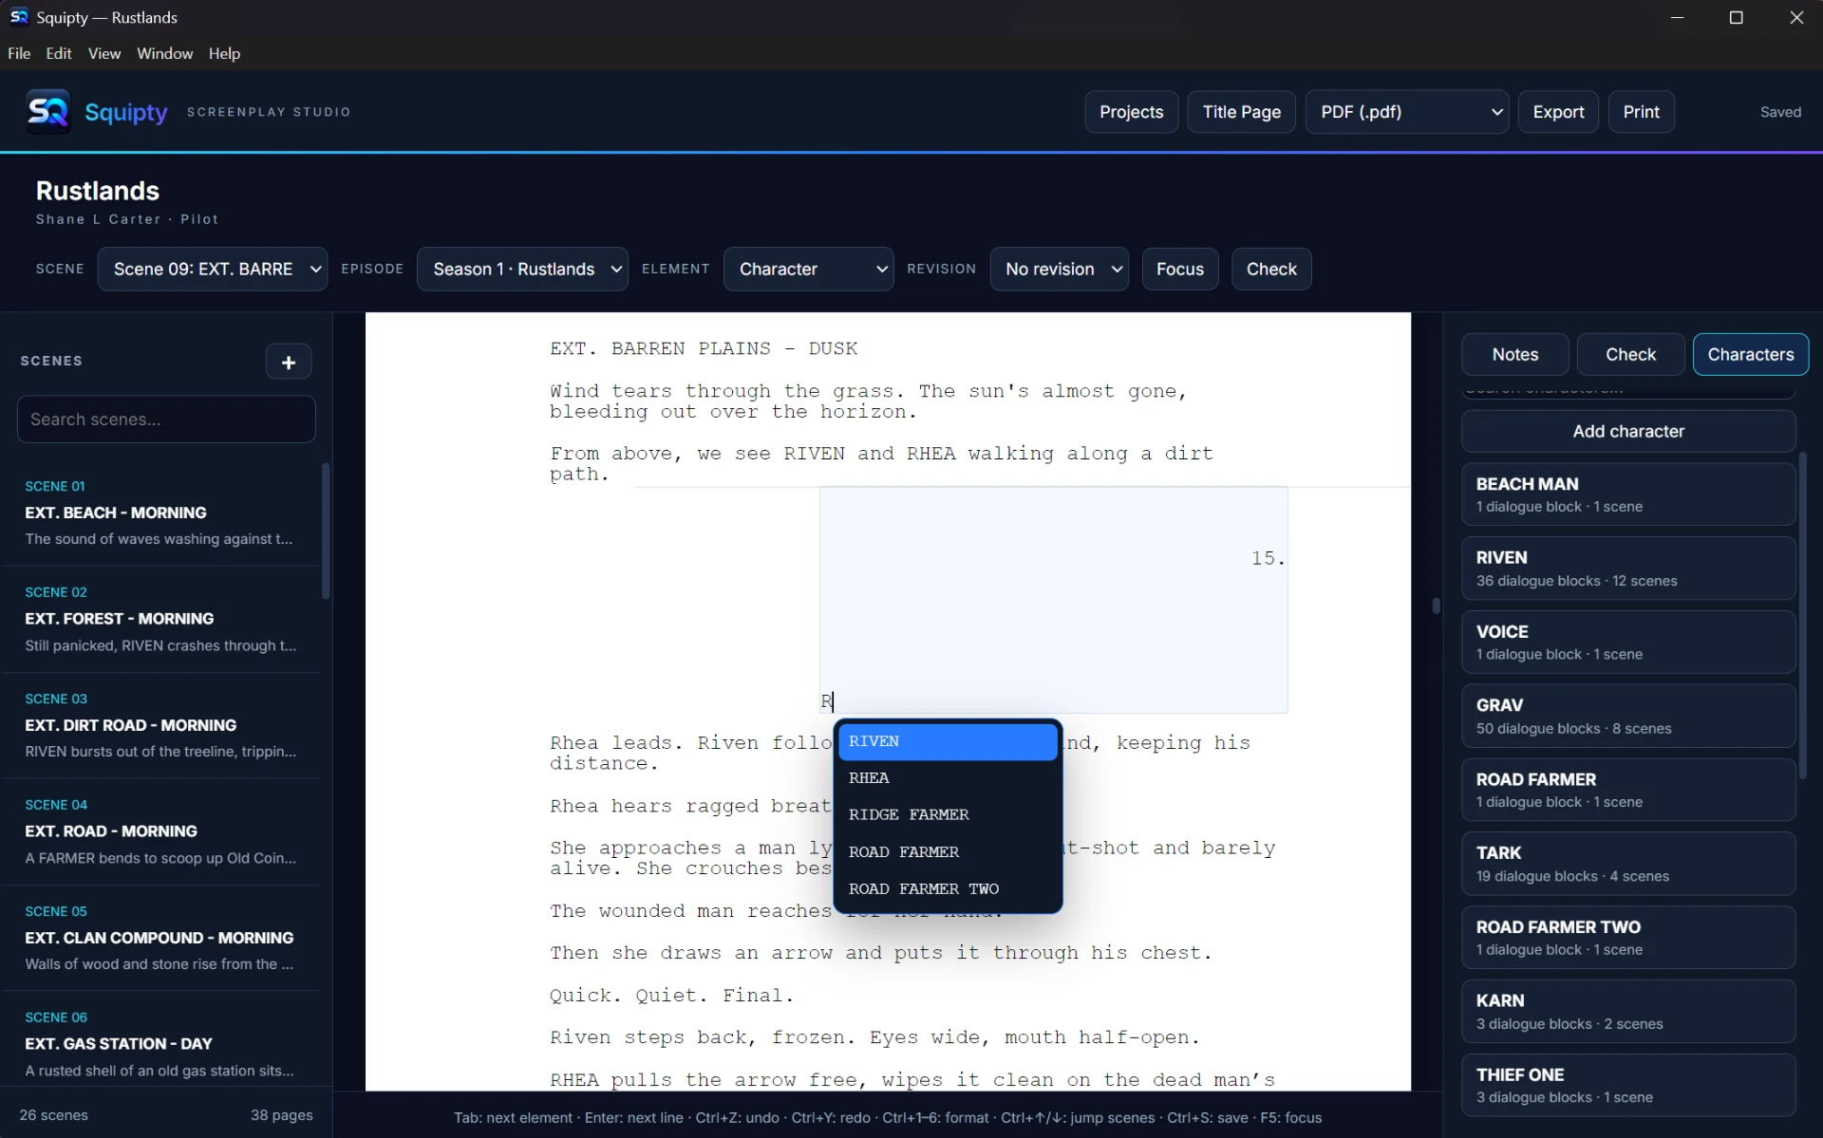
Task: Click the Print button
Action: (1641, 112)
